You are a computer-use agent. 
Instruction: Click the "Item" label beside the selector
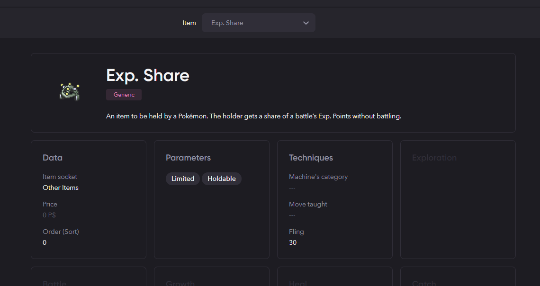189,23
